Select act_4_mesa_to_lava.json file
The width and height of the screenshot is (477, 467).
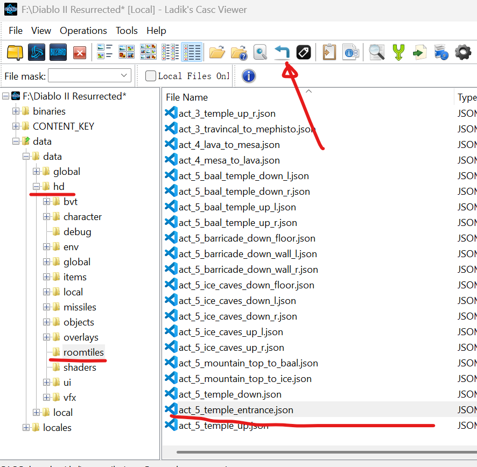pos(229,160)
